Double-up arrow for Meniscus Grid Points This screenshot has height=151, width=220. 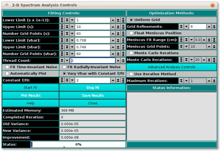(x=214, y=47)
